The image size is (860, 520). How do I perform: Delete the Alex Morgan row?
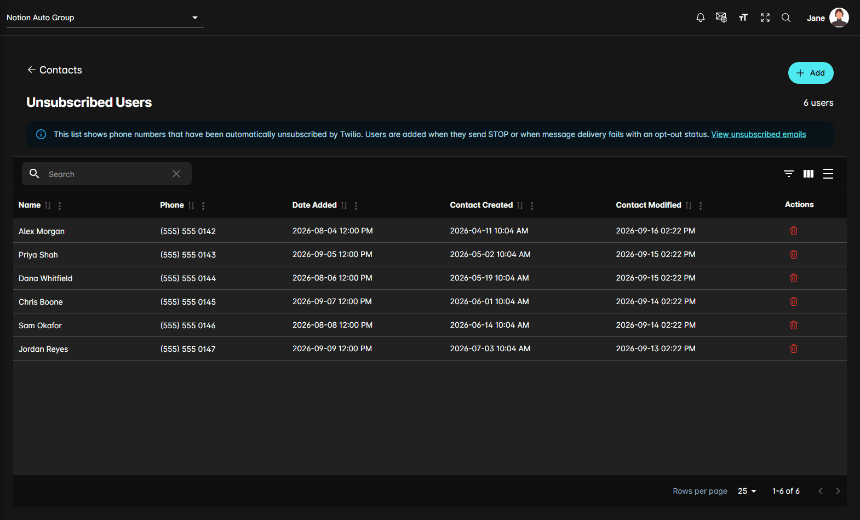point(794,231)
